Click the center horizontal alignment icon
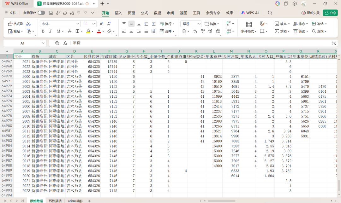The image size is (341, 203). [131, 31]
